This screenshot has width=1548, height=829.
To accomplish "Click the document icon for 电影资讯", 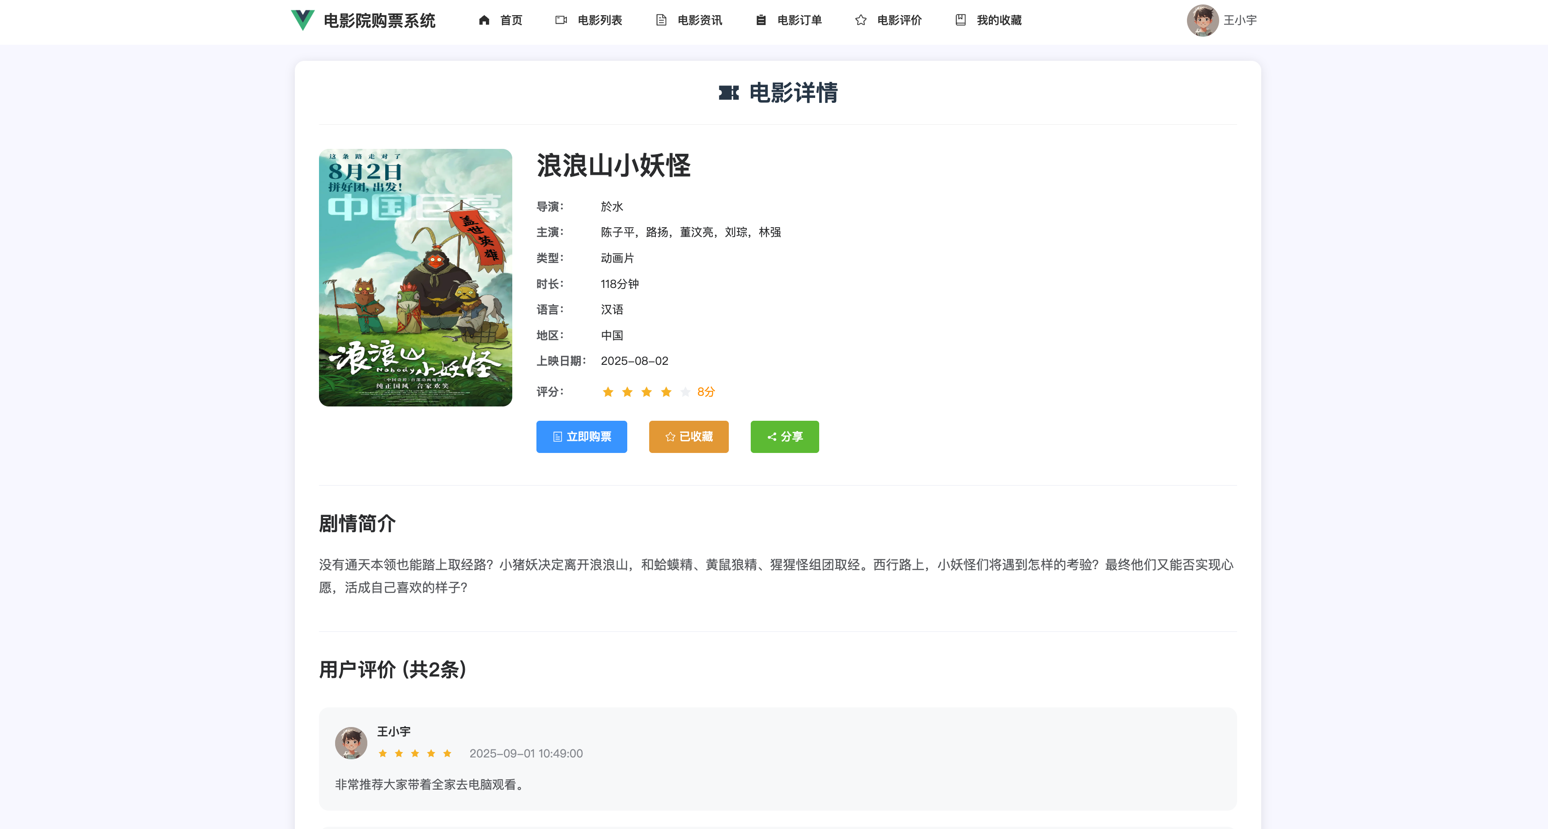I will 661,20.
